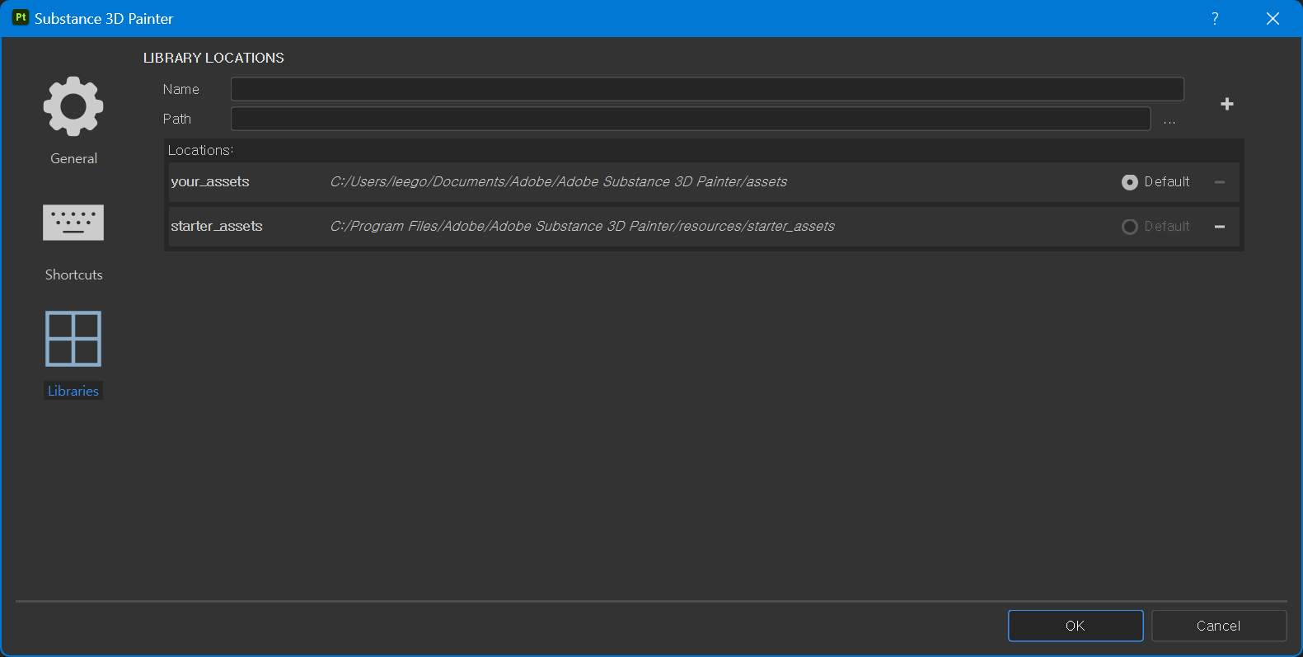
Task: Select Default radio for your_assets
Action: pos(1130,182)
